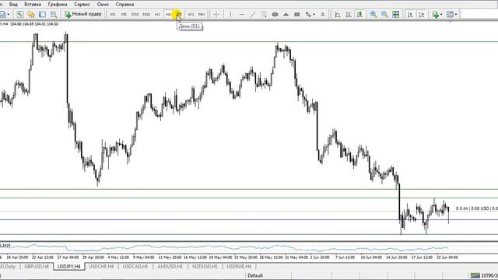Click the Default profile in status bar
Screen dimensions: 498x280
pyautogui.click(x=255, y=275)
